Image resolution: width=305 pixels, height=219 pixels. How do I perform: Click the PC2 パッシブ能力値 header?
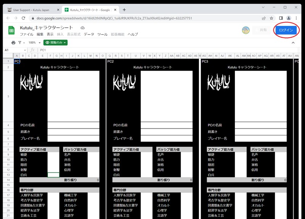tap(175, 149)
